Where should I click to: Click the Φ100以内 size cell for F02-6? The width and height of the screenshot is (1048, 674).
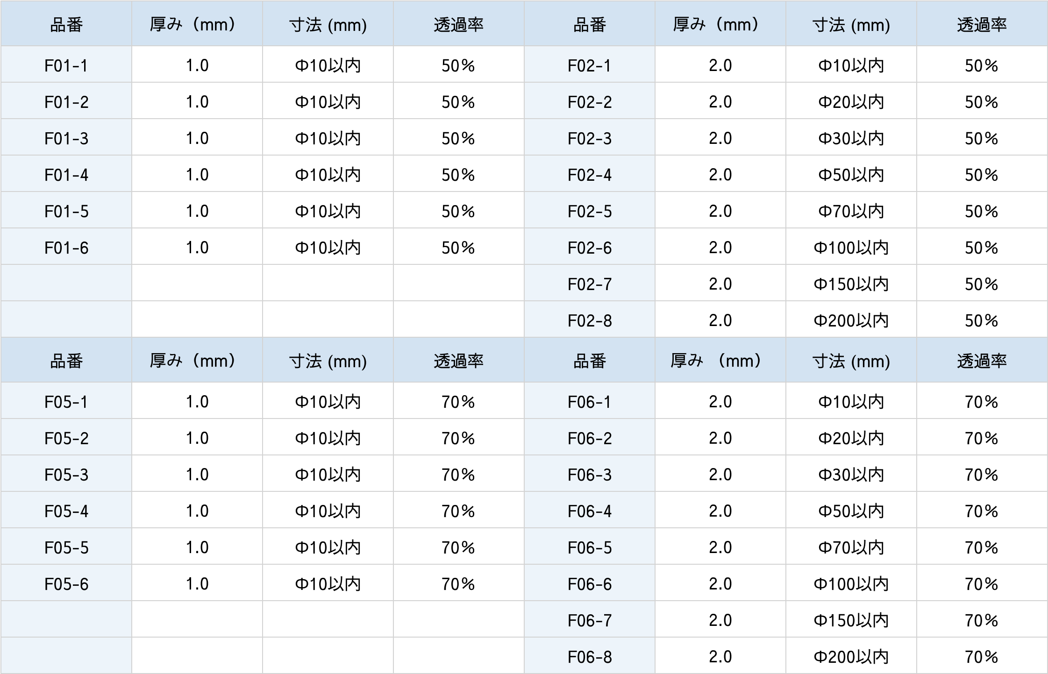click(851, 248)
